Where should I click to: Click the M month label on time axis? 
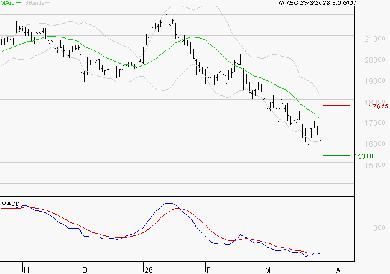click(x=267, y=270)
